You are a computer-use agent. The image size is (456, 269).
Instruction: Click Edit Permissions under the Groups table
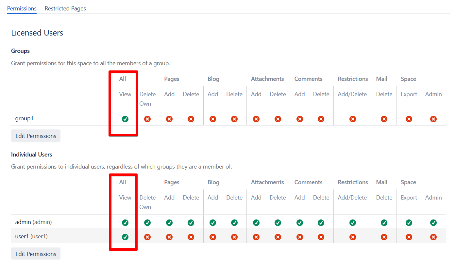[36, 136]
